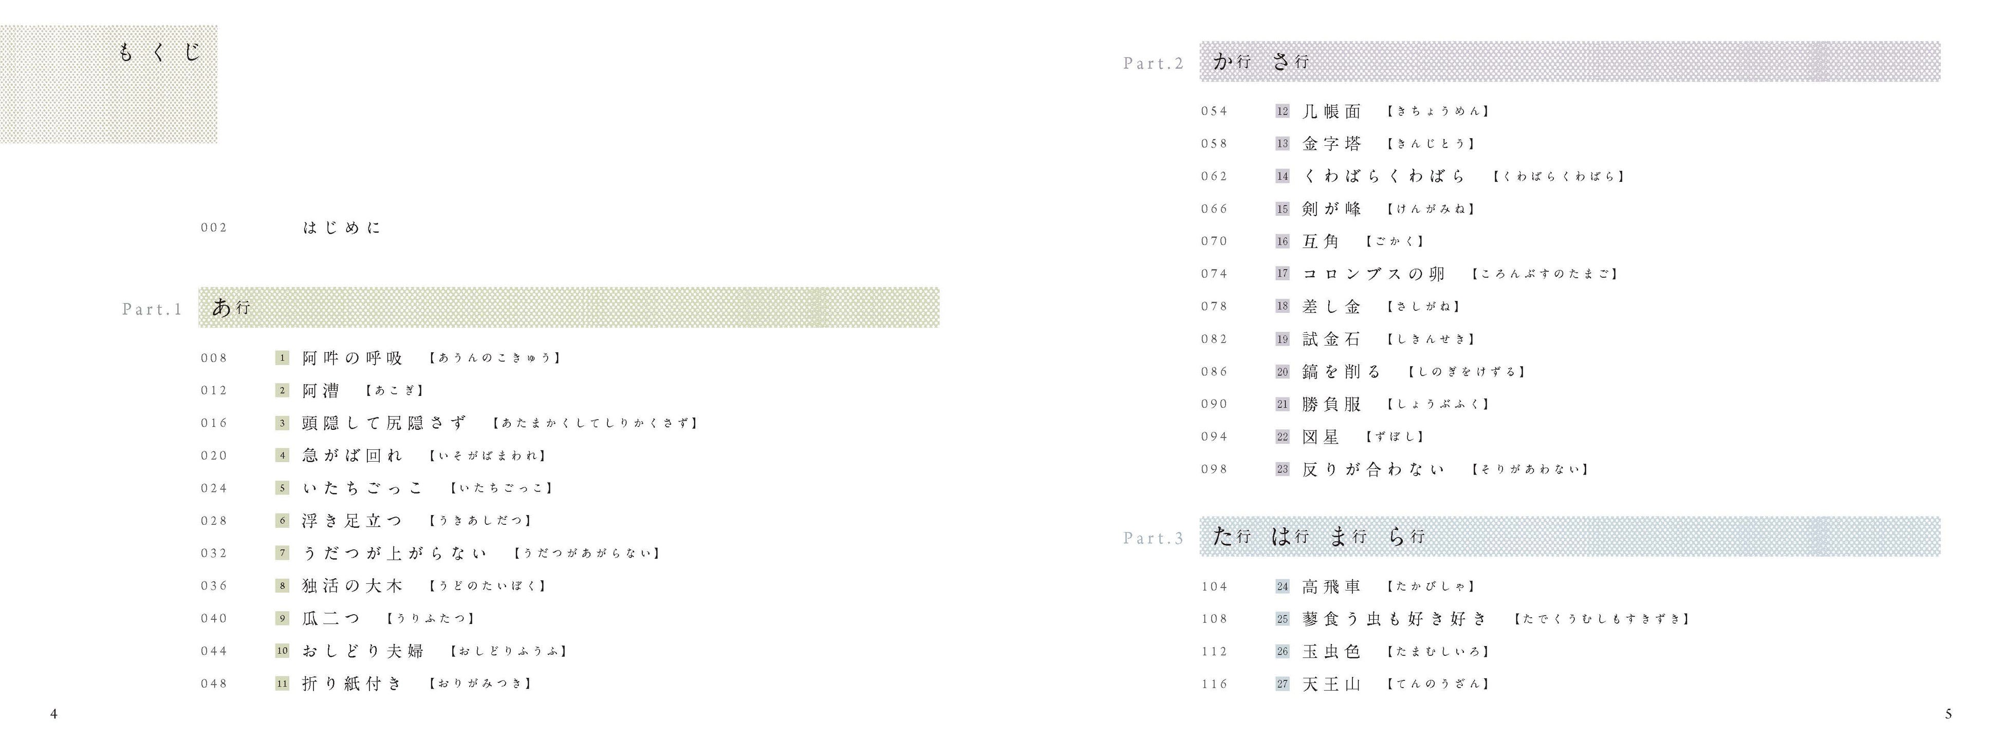This screenshot has height=741, width=2004.
Task: Select the Part.2 か行 さ行 section header
Action: [x=1568, y=62]
